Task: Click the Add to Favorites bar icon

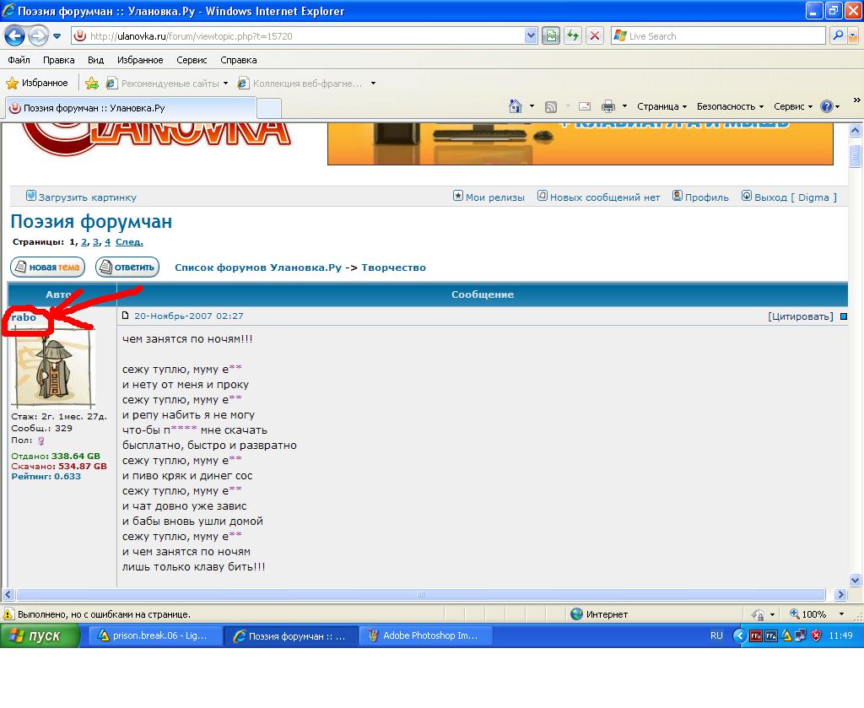Action: point(92,83)
